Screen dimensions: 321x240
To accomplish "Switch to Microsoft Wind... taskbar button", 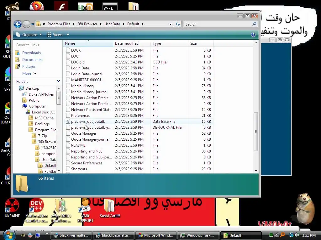I will pyautogui.click(x=156, y=235).
